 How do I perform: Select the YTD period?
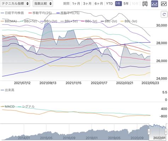click(109, 4)
